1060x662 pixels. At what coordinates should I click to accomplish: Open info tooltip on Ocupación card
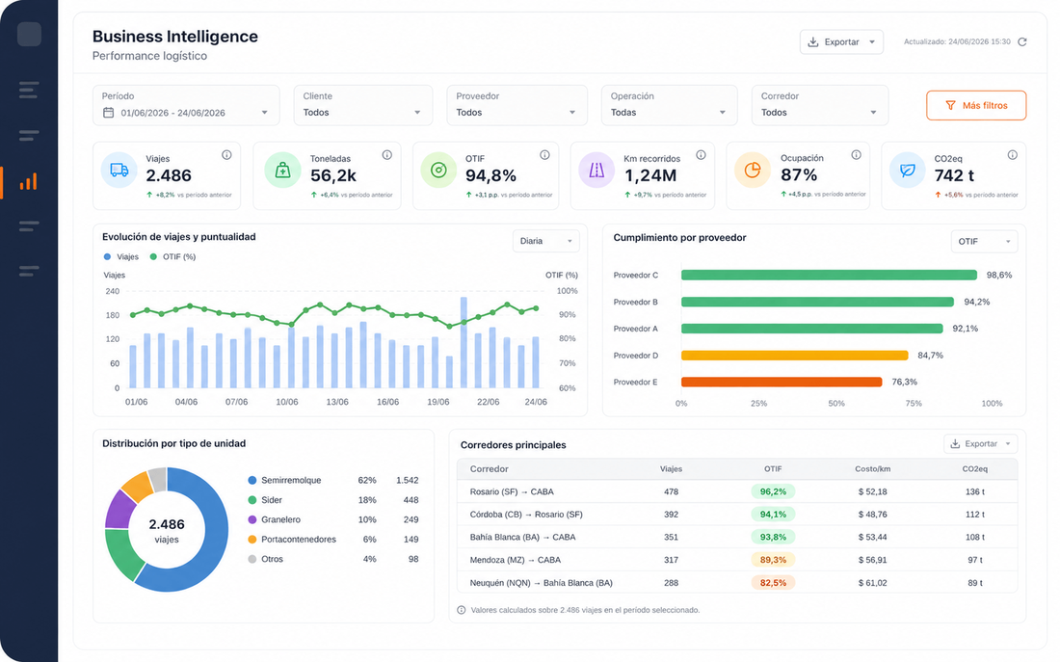(x=856, y=155)
